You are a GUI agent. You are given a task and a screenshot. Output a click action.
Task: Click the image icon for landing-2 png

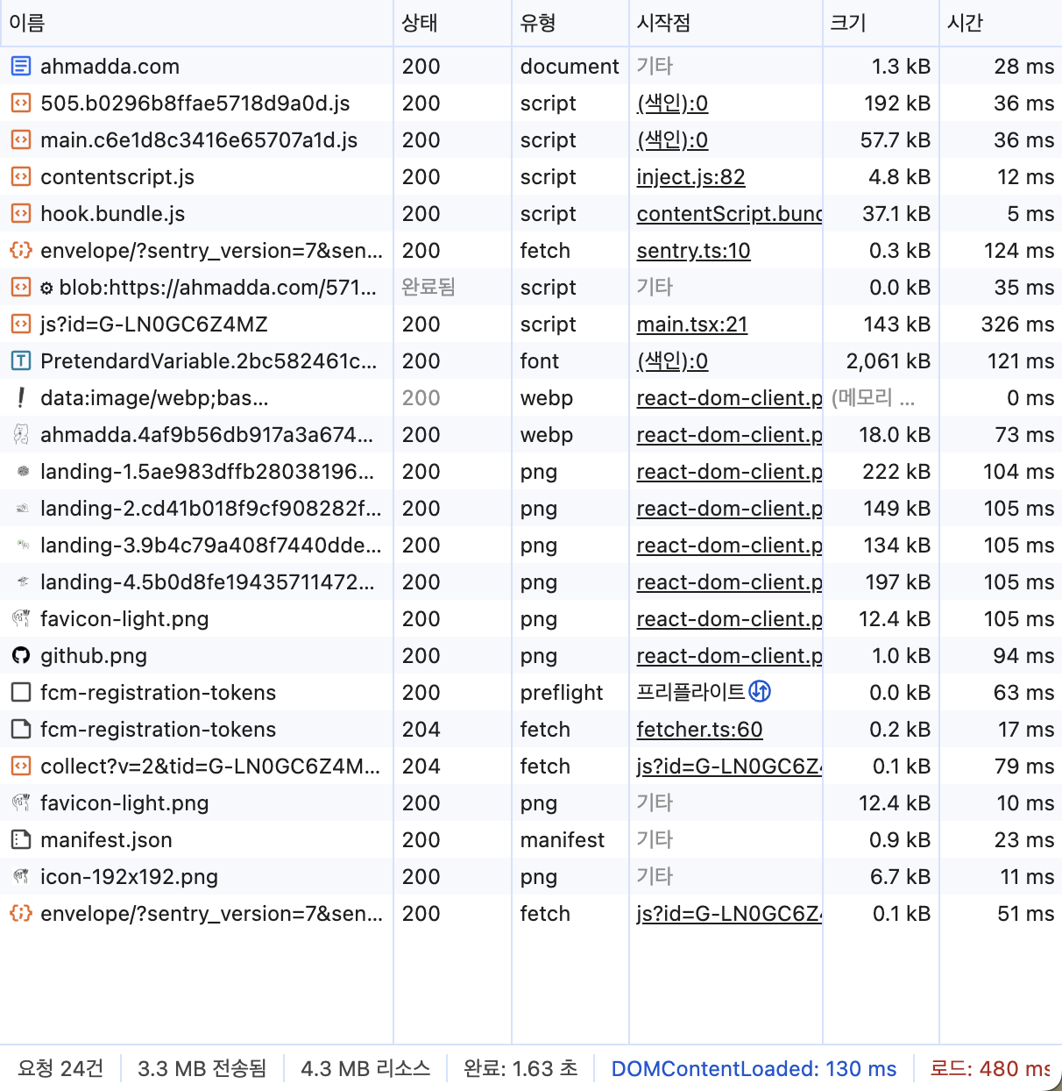point(23,508)
